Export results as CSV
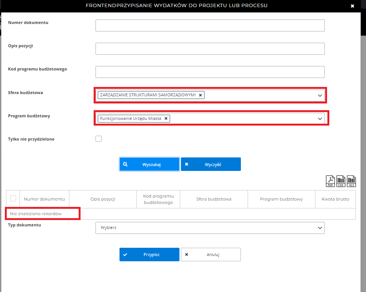The width and height of the screenshot is (366, 292). pyautogui.click(x=341, y=181)
